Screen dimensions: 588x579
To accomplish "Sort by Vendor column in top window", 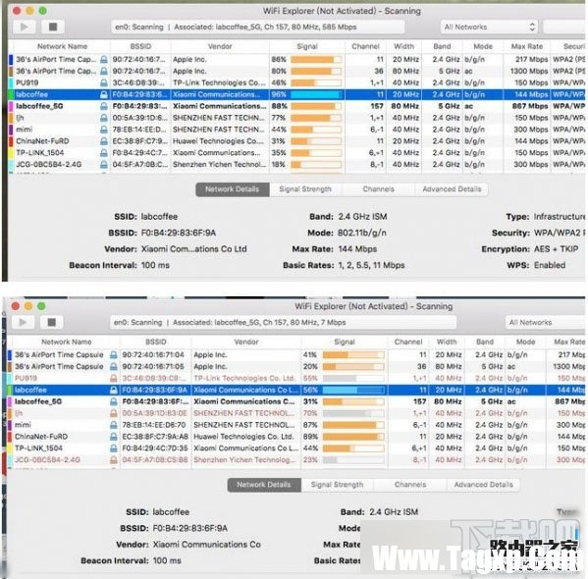I will pyautogui.click(x=220, y=46).
